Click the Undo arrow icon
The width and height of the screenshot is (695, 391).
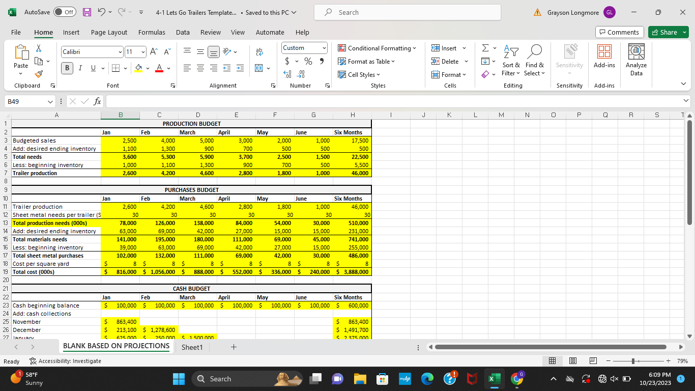click(101, 12)
